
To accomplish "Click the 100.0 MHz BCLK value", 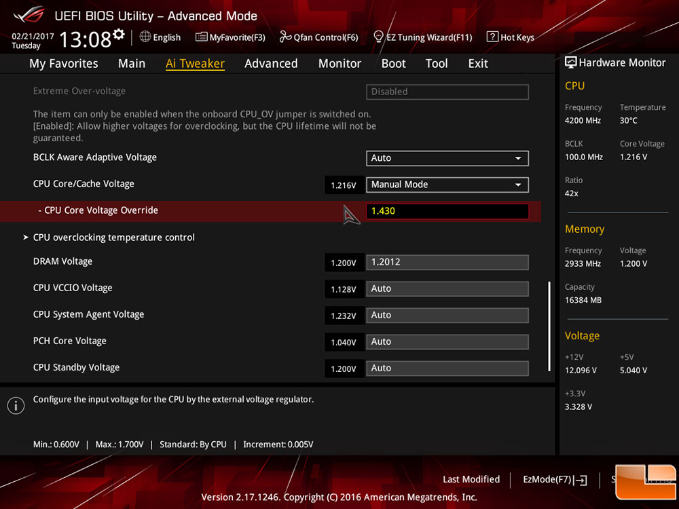I will point(584,157).
